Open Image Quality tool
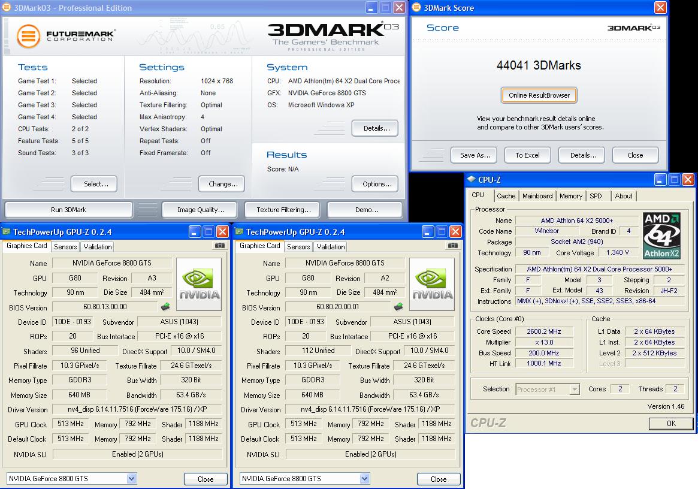The width and height of the screenshot is (698, 489). coord(201,210)
